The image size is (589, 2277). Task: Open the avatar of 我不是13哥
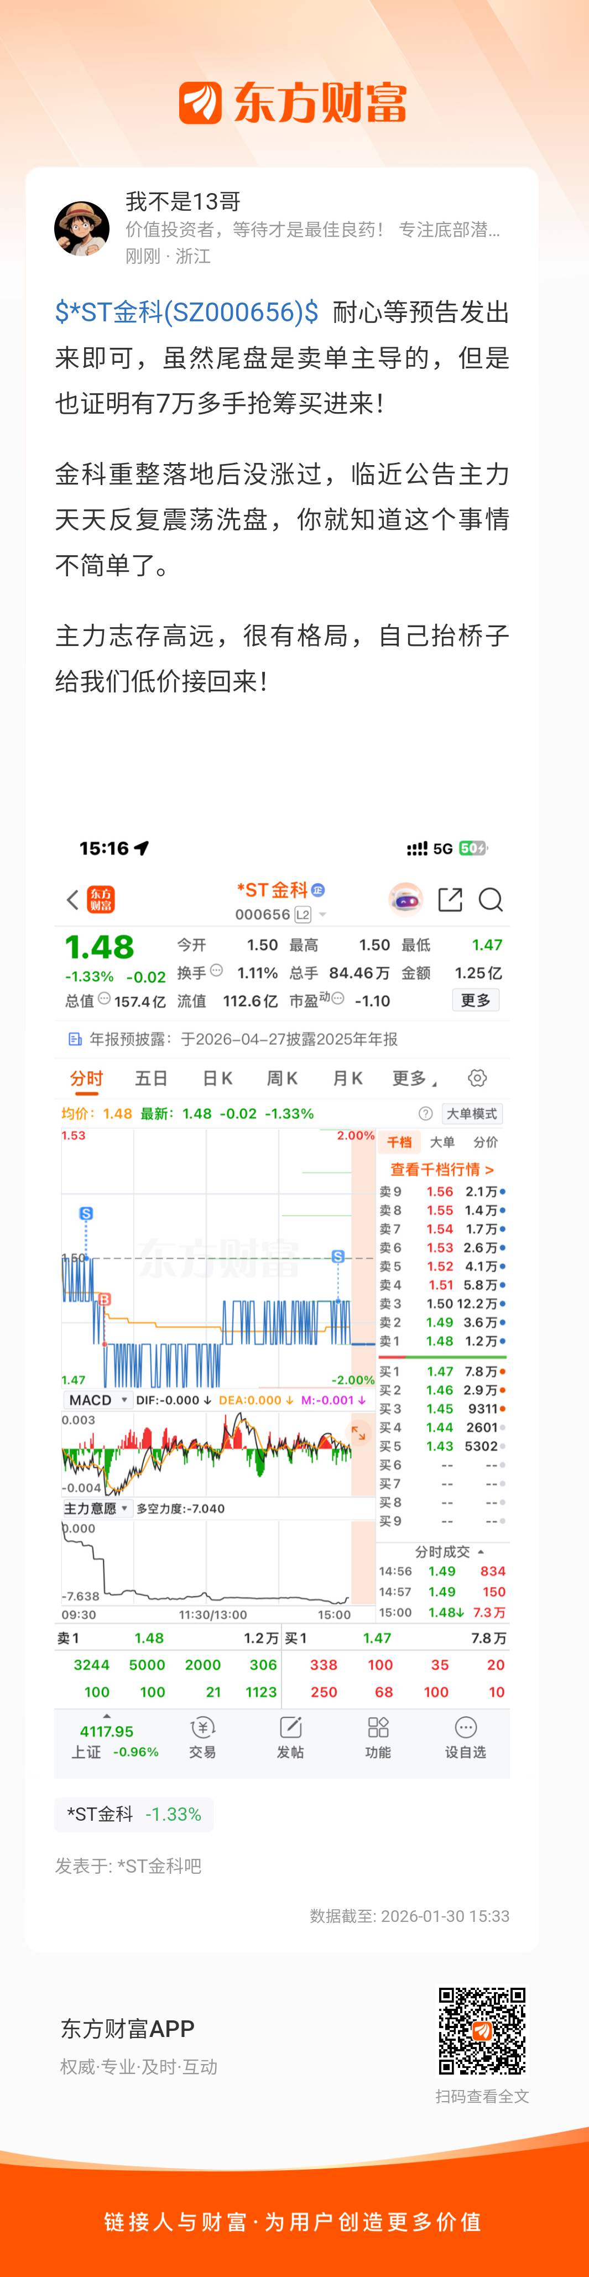[x=82, y=228]
